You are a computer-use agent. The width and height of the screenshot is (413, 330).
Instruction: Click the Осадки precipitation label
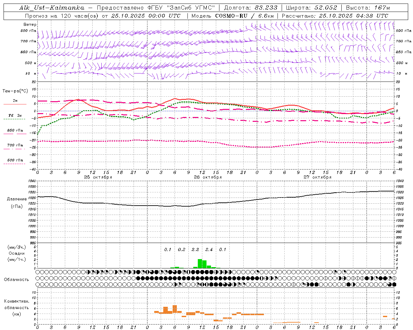coord(17,253)
